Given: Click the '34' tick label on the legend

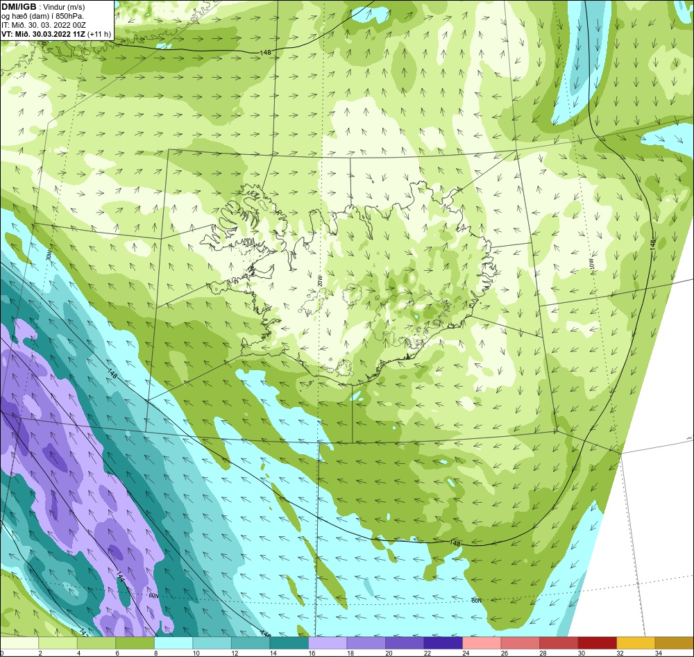Looking at the screenshot, I should tap(659, 653).
